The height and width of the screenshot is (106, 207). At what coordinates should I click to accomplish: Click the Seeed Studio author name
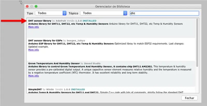(x=92, y=63)
